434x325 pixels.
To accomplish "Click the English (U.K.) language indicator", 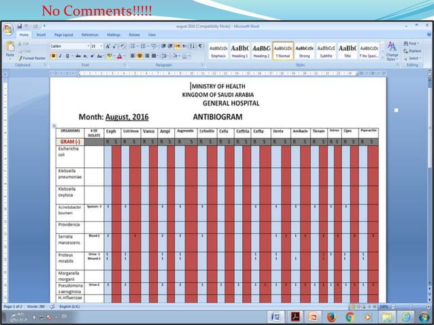I will tap(70, 307).
